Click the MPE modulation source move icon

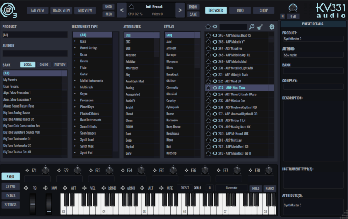click(161, 188)
